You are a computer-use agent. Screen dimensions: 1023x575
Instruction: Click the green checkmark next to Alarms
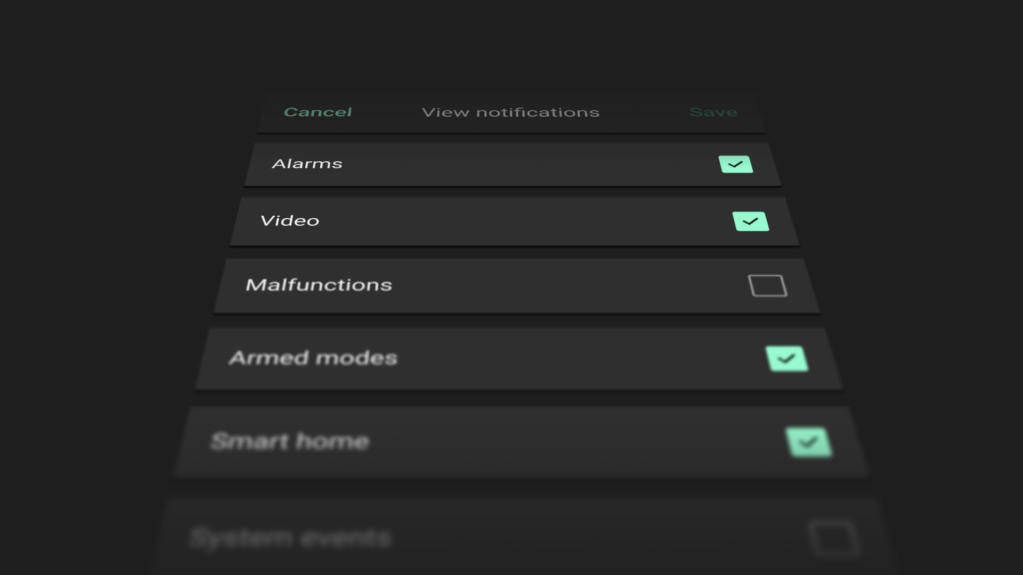(x=736, y=163)
